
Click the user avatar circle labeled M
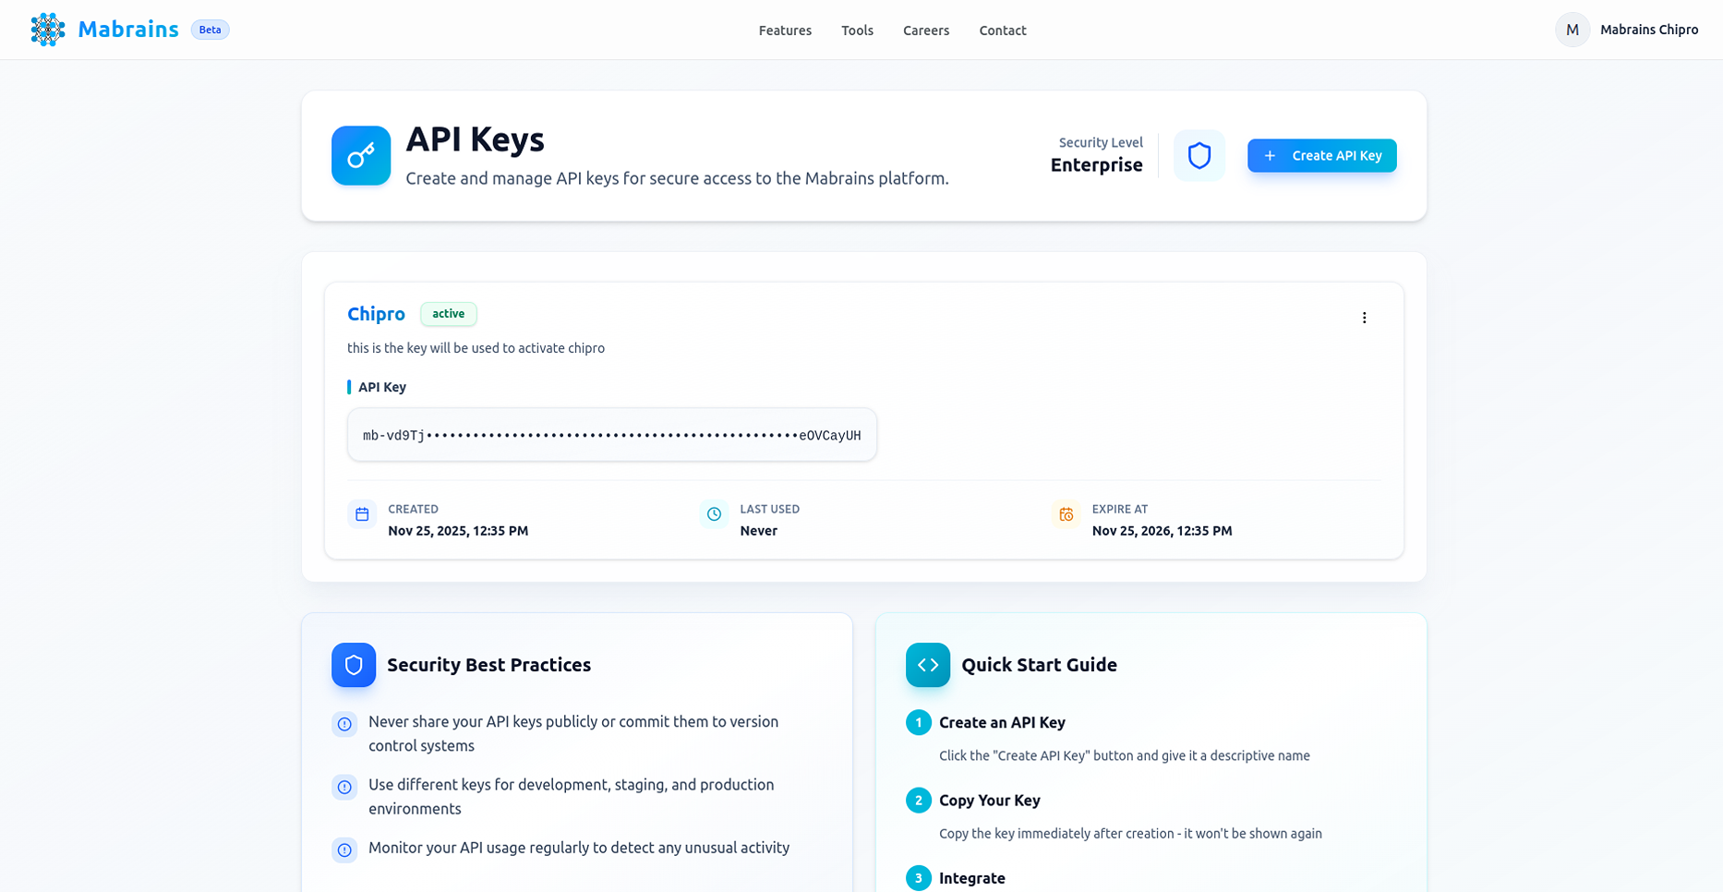[x=1572, y=29]
